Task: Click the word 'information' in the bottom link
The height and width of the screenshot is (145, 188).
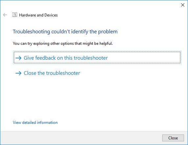Action: click(x=47, y=123)
